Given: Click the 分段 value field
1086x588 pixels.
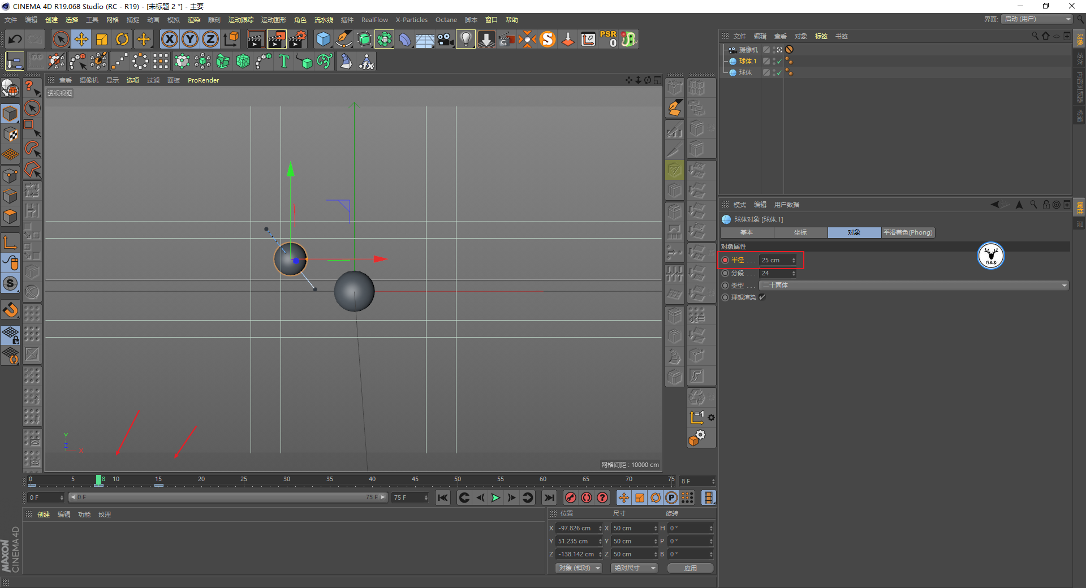Looking at the screenshot, I should pos(778,273).
